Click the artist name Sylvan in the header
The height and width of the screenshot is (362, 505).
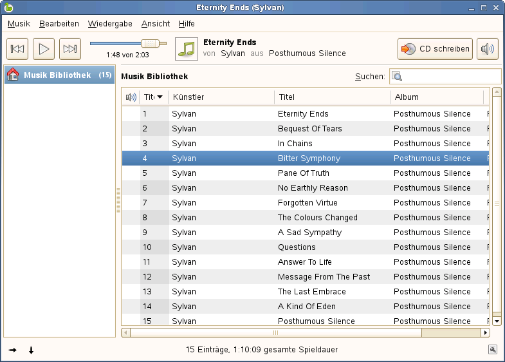(233, 53)
